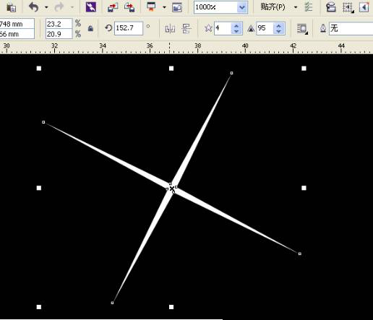Open the Wrap Paragraph Text icon menu
This screenshot has width=373, height=320.
pos(302,29)
